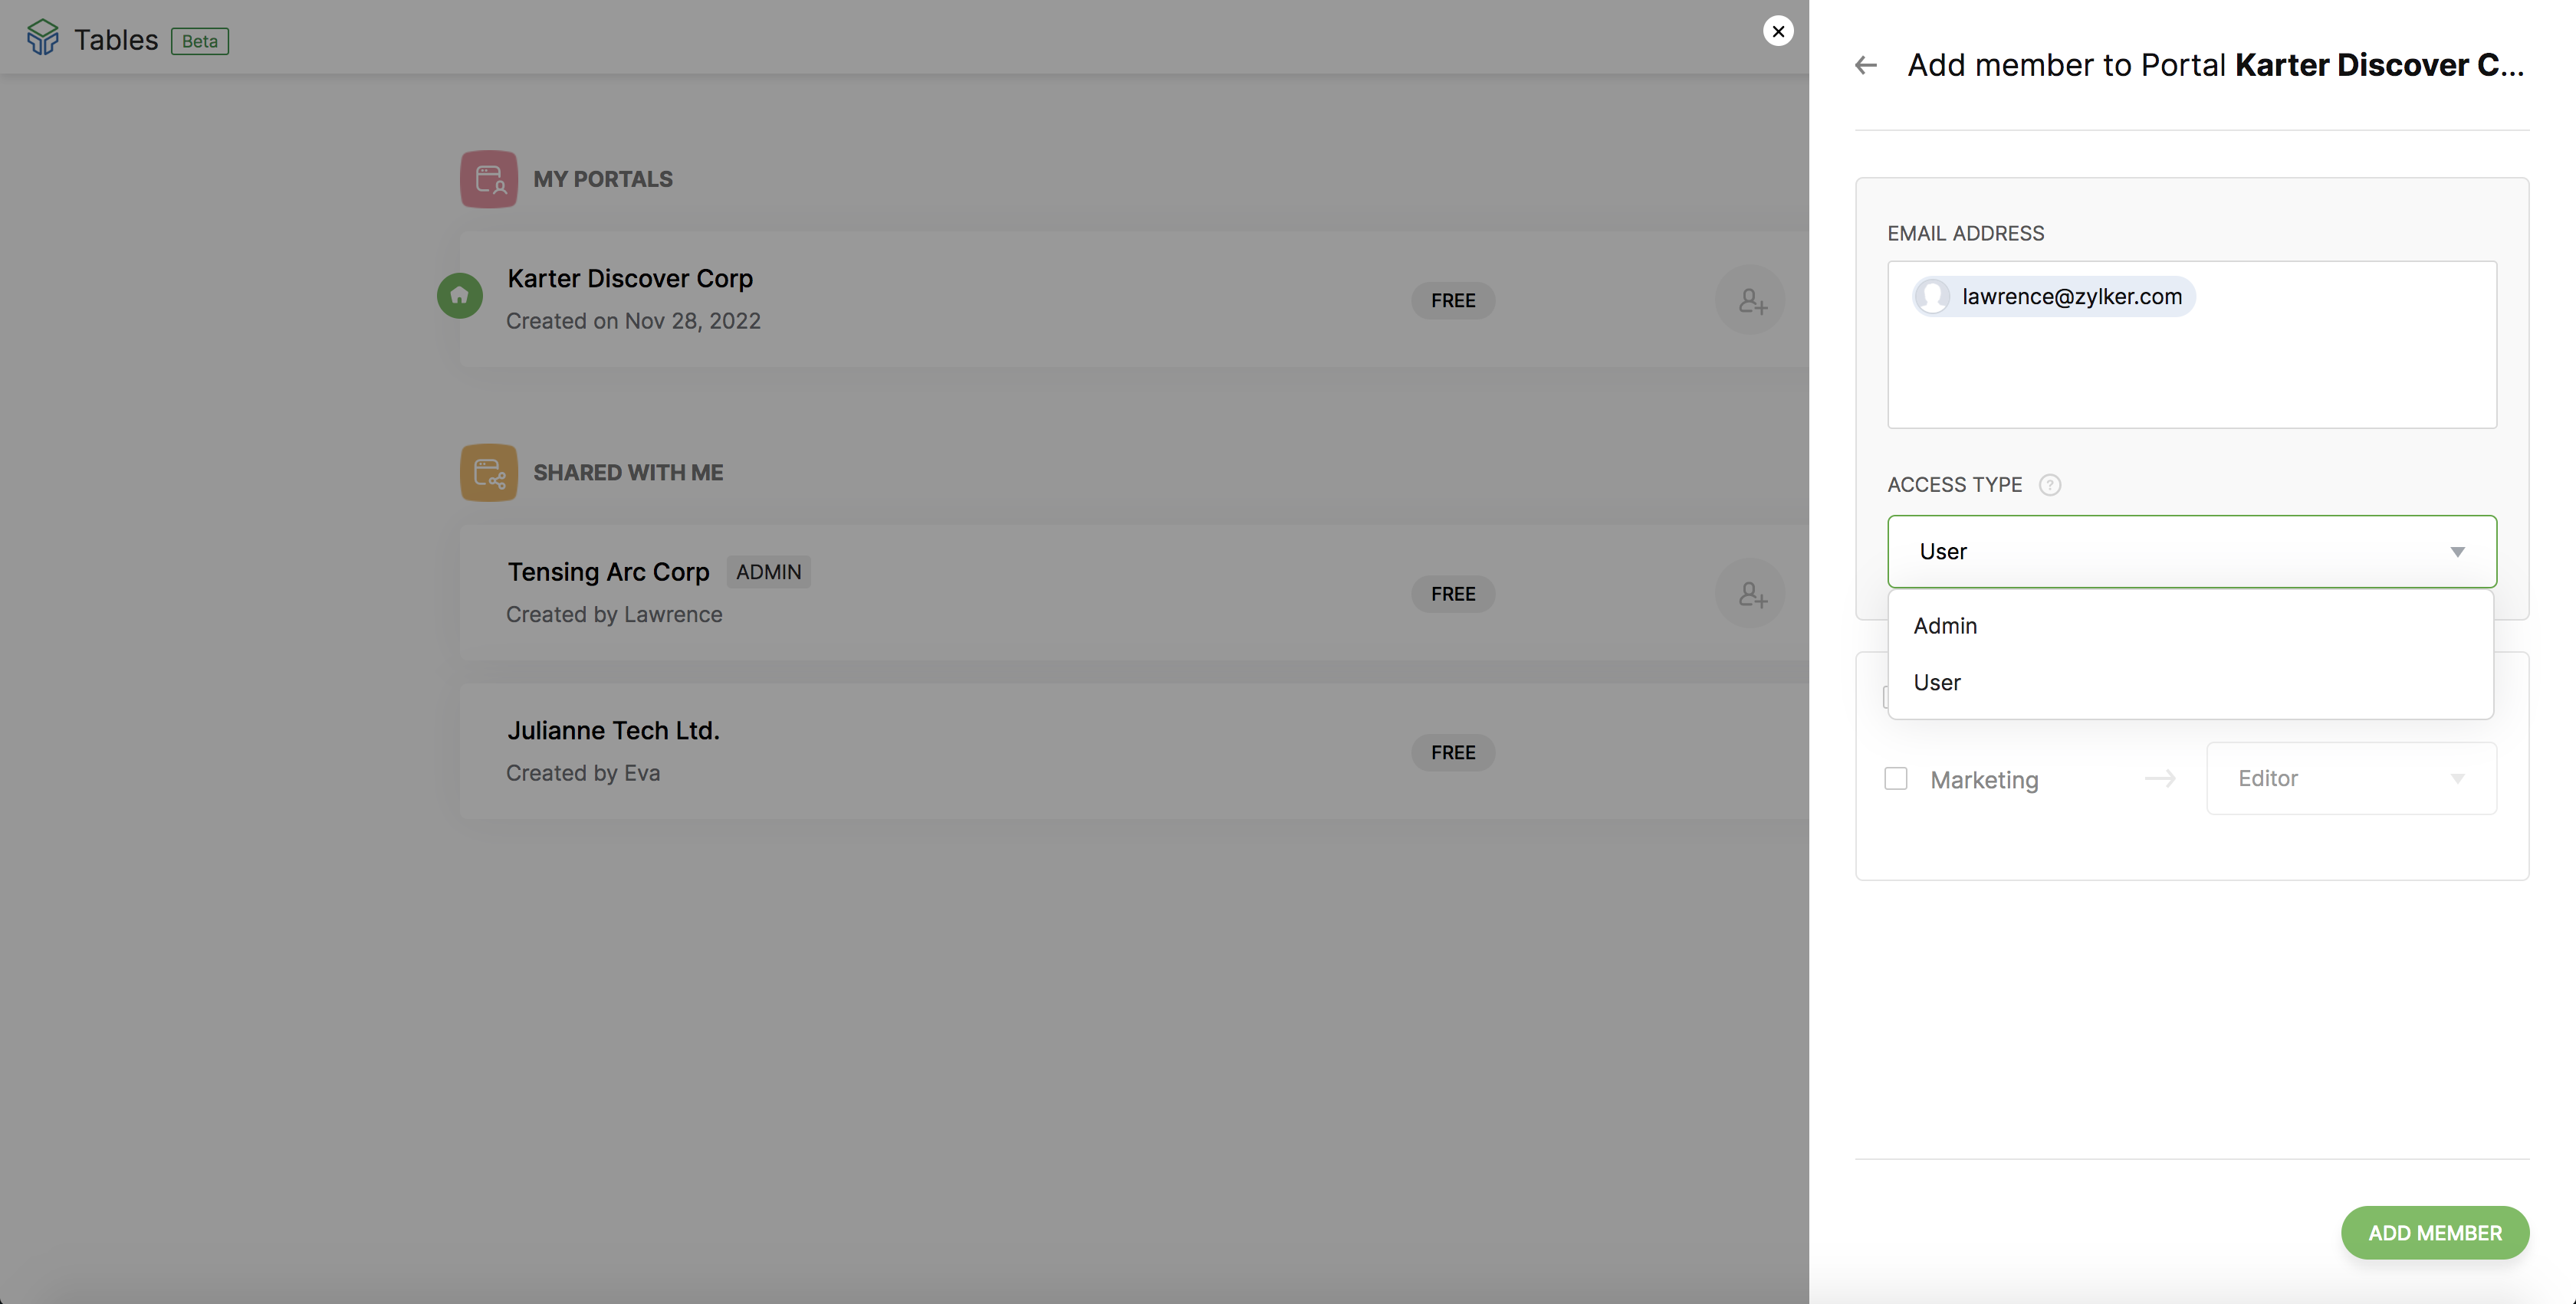Close the side panel with X button
Image resolution: width=2576 pixels, height=1304 pixels.
tap(1778, 31)
